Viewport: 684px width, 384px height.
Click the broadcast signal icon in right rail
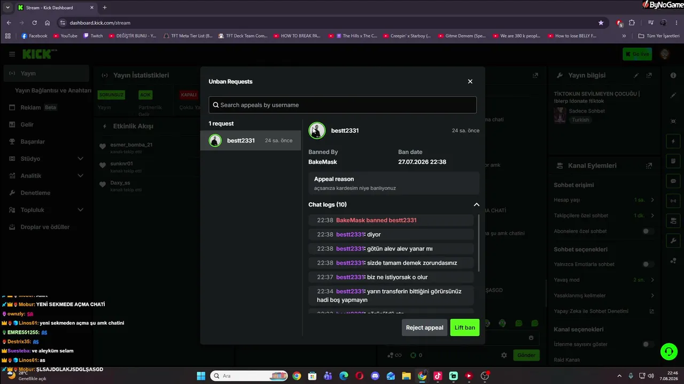(673, 201)
